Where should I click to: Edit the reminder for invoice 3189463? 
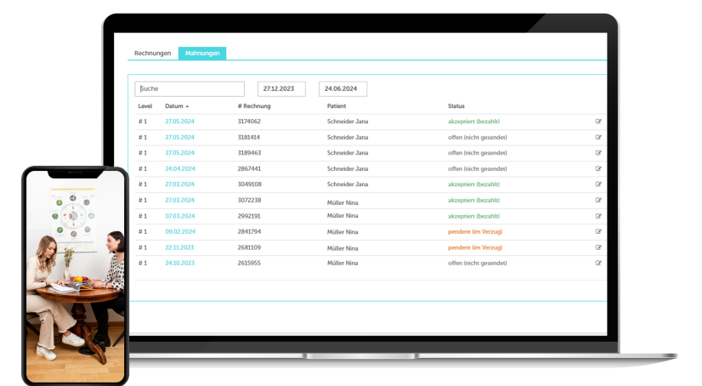point(598,153)
